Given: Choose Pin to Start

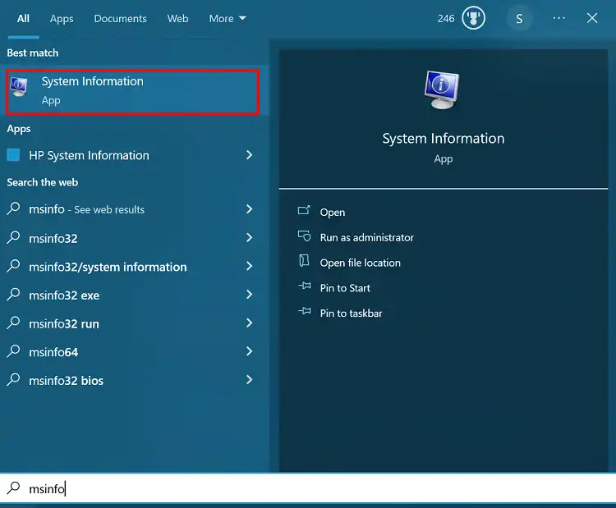Looking at the screenshot, I should [x=345, y=288].
